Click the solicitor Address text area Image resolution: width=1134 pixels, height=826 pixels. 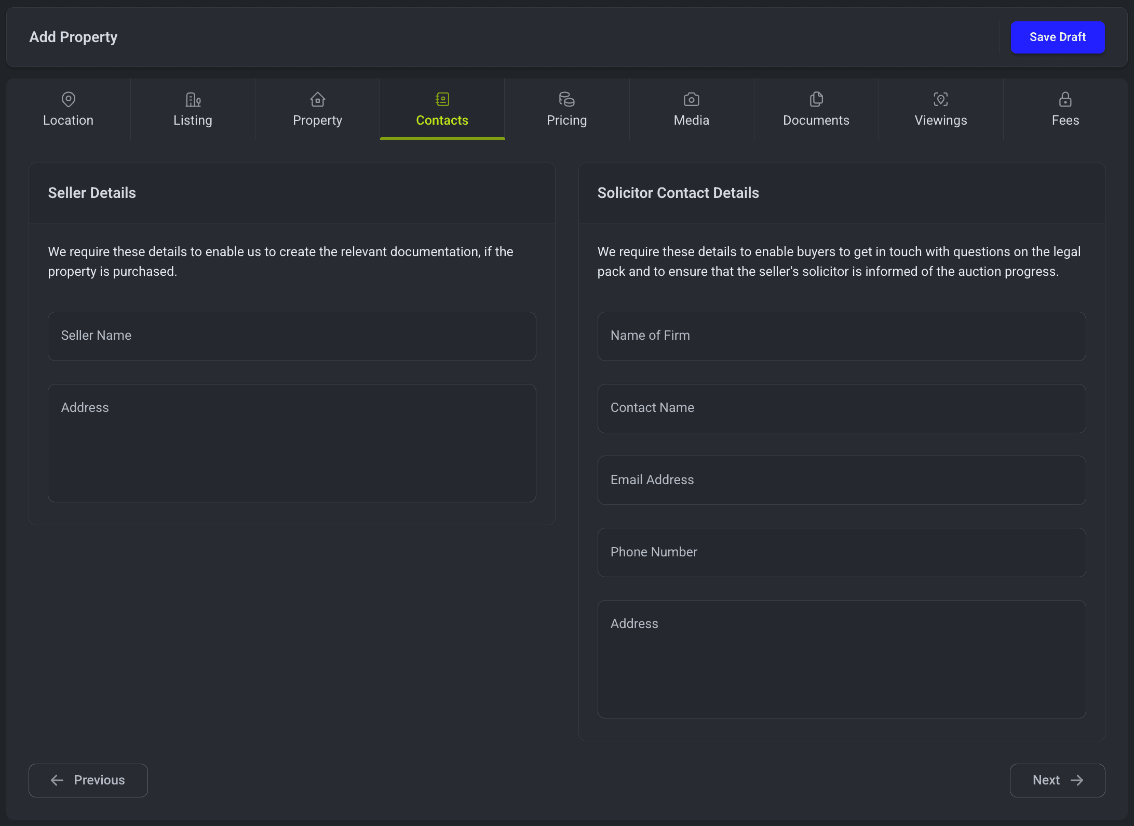tap(841, 659)
